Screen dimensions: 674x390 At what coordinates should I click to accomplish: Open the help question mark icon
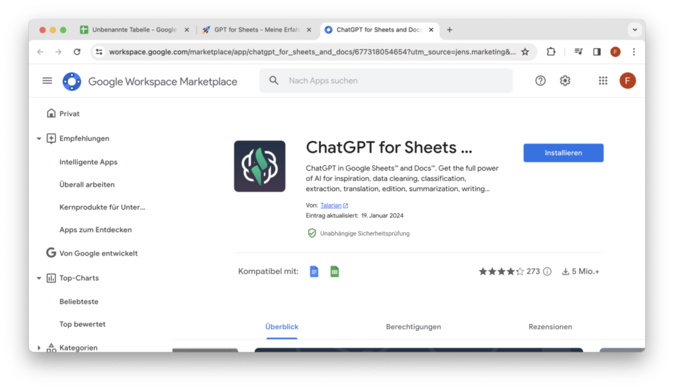click(x=540, y=80)
